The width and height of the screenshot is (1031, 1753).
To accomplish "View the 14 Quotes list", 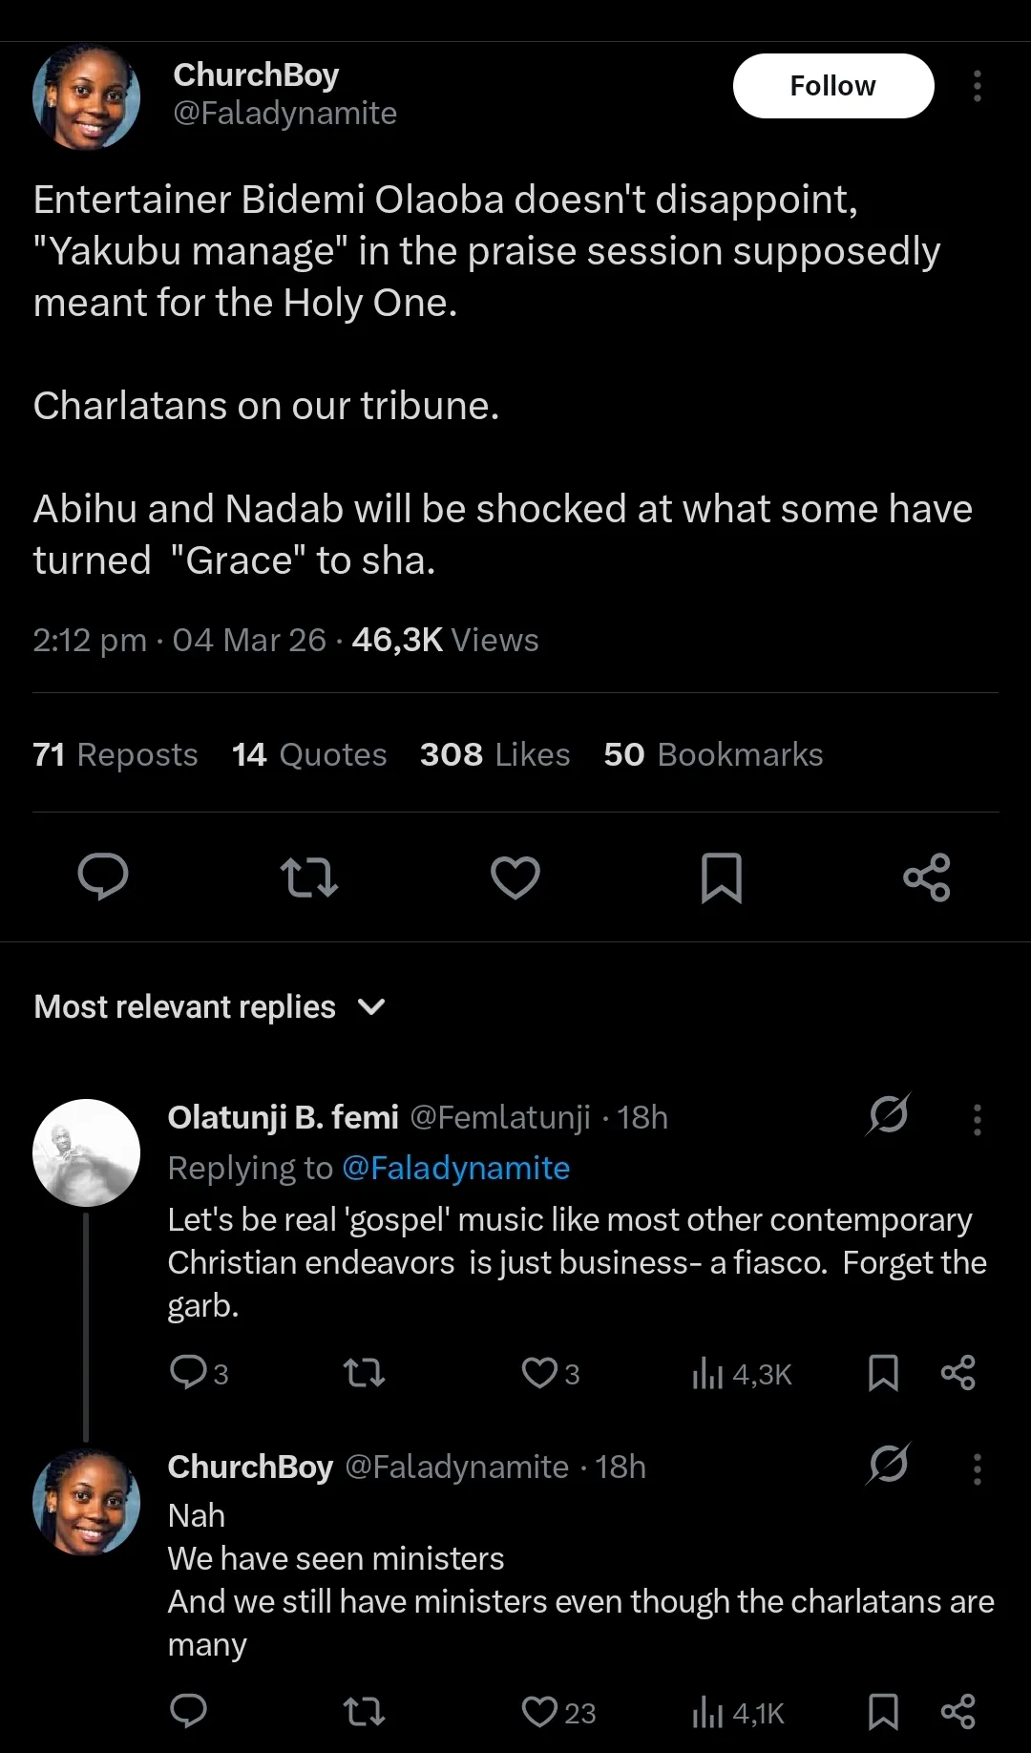I will [x=309, y=754].
